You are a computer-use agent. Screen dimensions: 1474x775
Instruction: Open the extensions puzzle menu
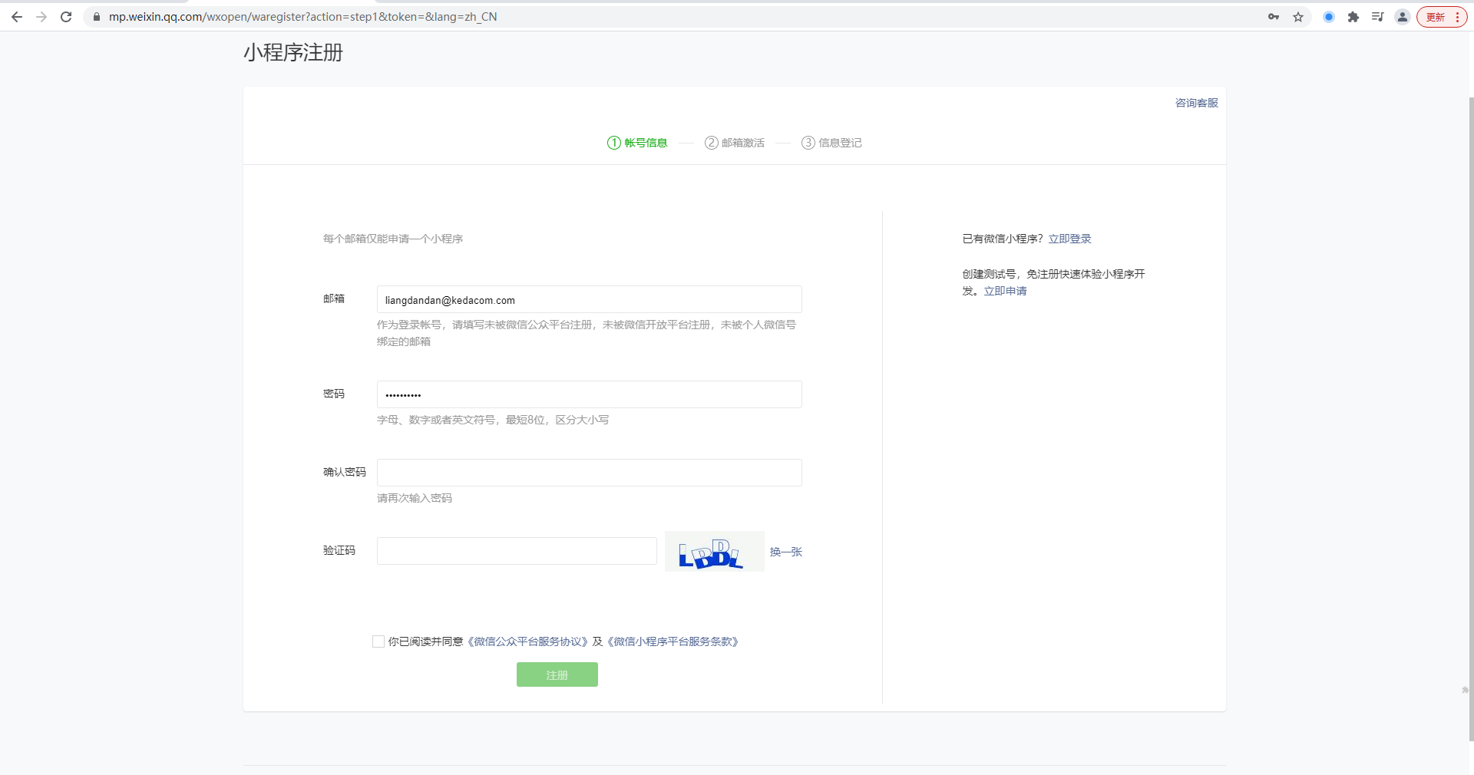tap(1353, 17)
